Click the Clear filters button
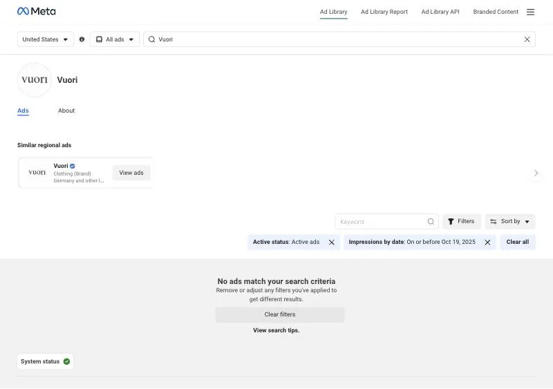This screenshot has width=553, height=389. click(280, 314)
